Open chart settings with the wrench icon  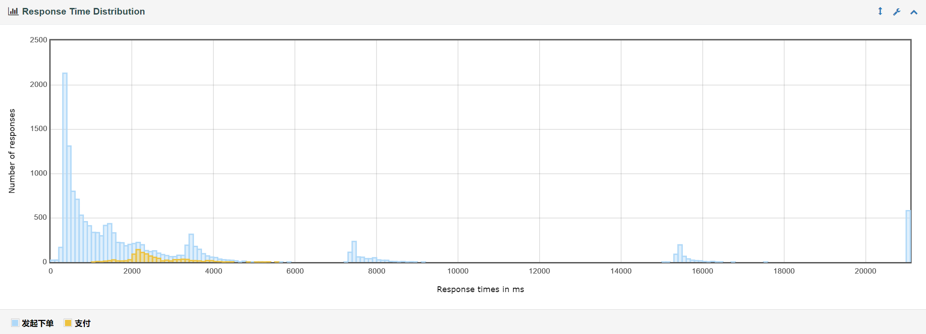point(897,12)
